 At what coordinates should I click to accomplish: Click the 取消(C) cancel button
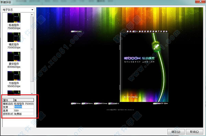pyautogui.click(x=194, y=132)
